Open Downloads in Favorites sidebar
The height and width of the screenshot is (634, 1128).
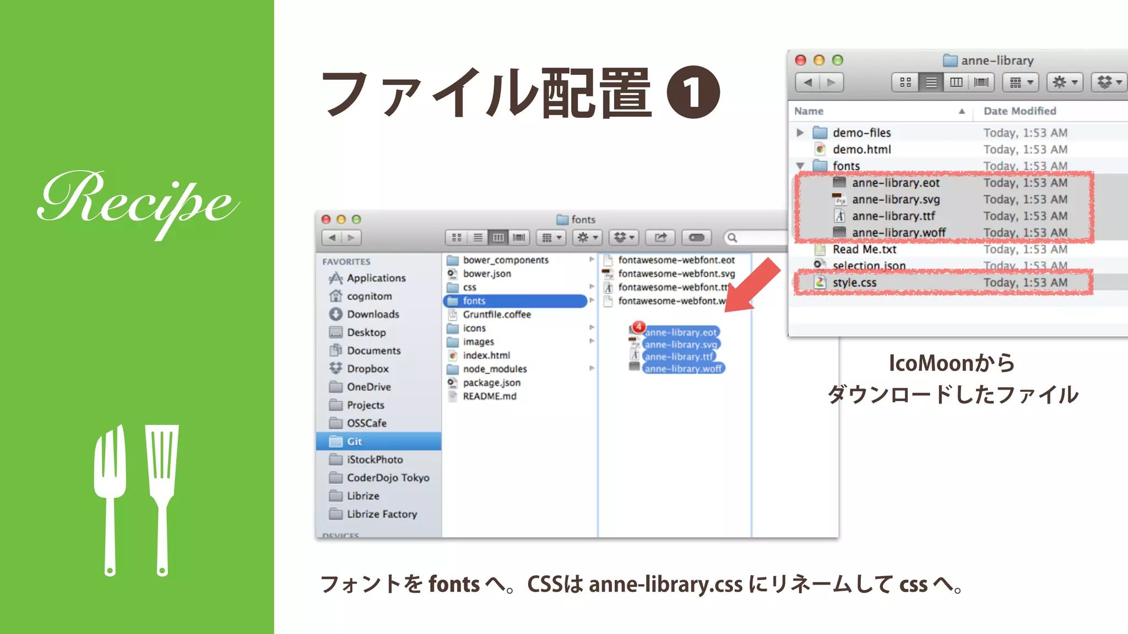tap(372, 314)
